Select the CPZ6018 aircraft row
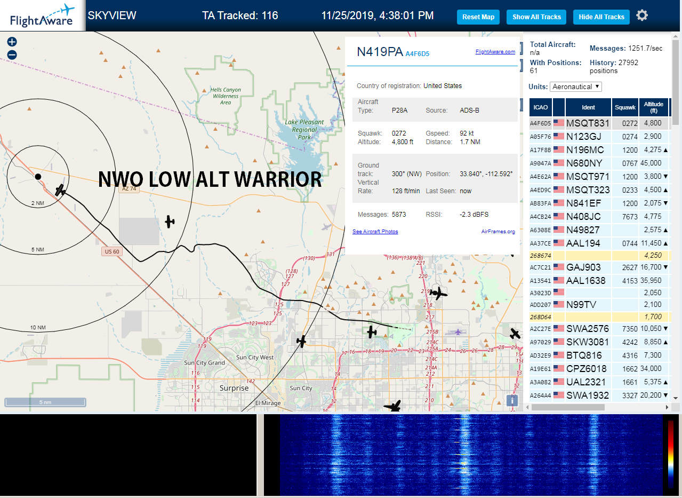Screen dimensions: 682x498 coord(599,369)
